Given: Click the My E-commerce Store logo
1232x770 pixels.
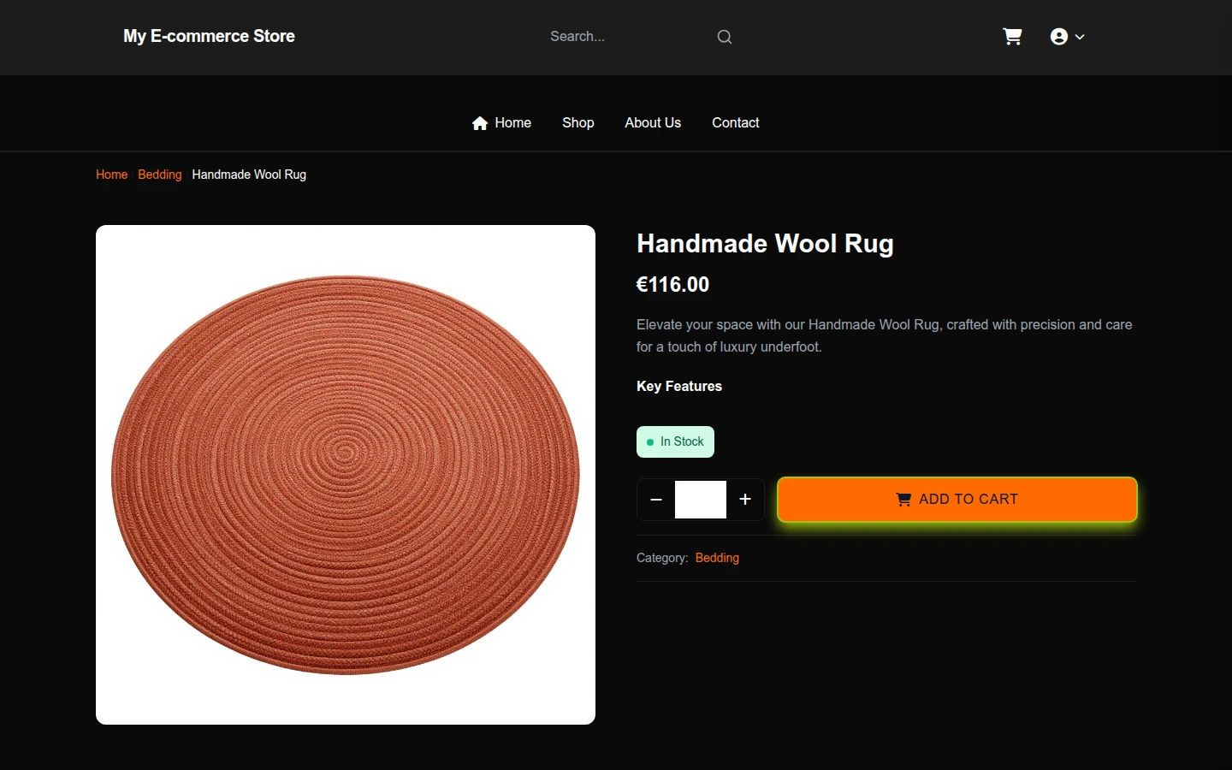Looking at the screenshot, I should 209,37.
